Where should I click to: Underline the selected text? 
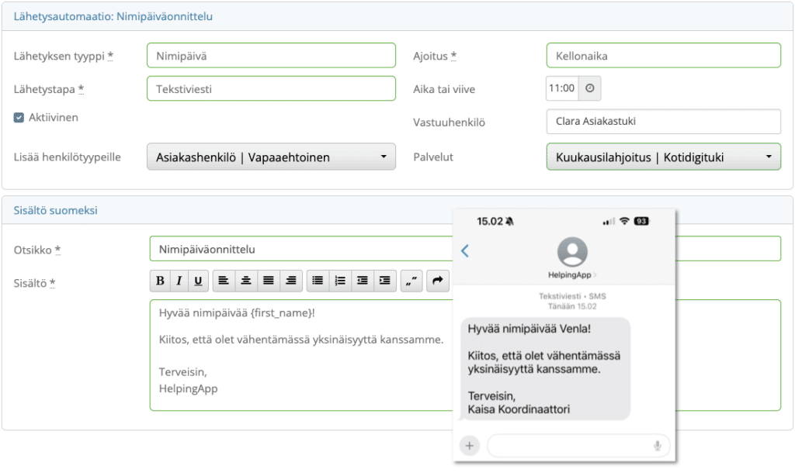point(198,281)
